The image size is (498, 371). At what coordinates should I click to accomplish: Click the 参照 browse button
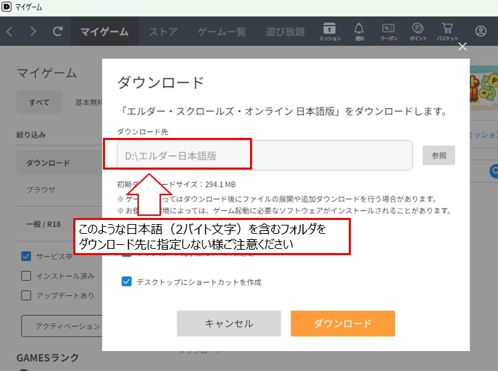click(439, 155)
